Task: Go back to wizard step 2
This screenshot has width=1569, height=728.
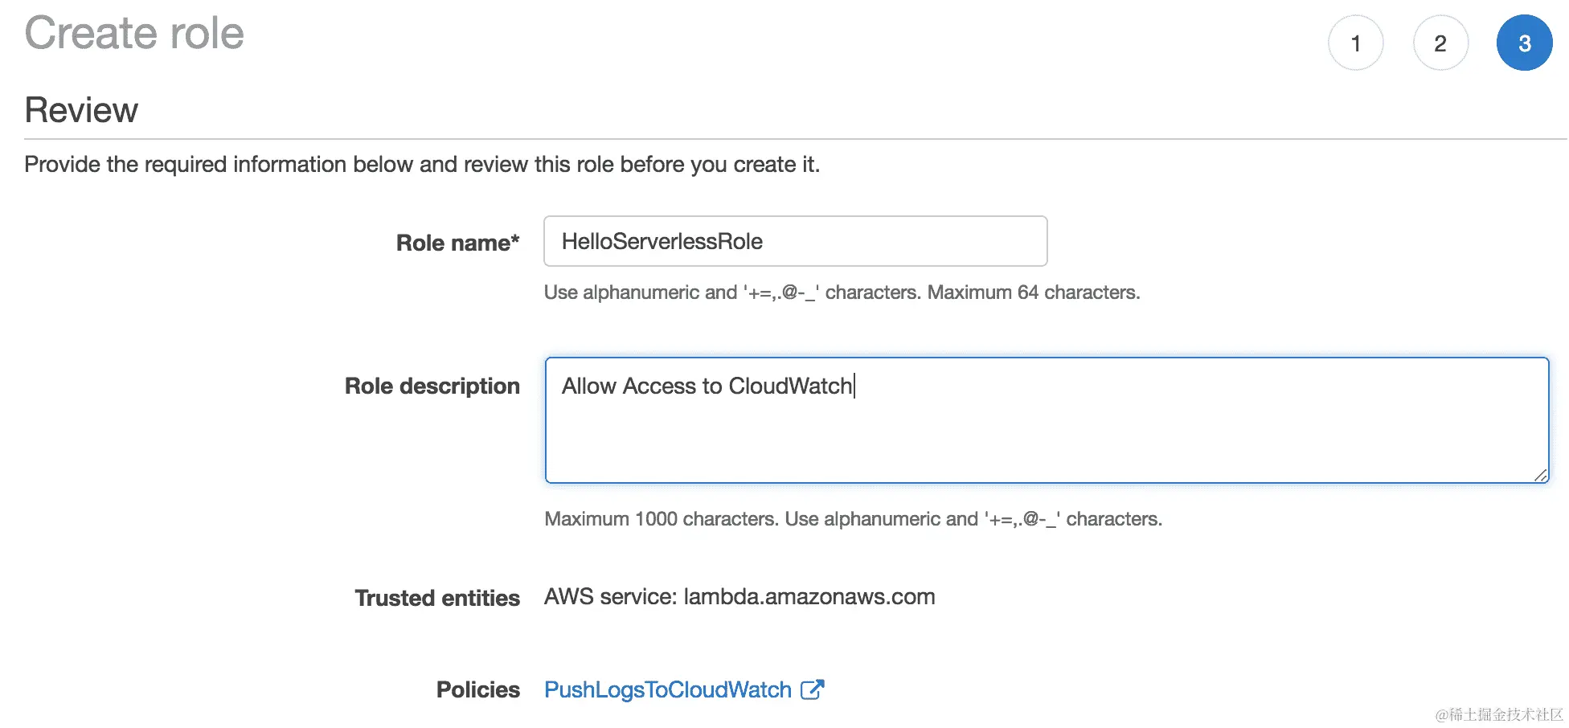Action: (x=1440, y=43)
